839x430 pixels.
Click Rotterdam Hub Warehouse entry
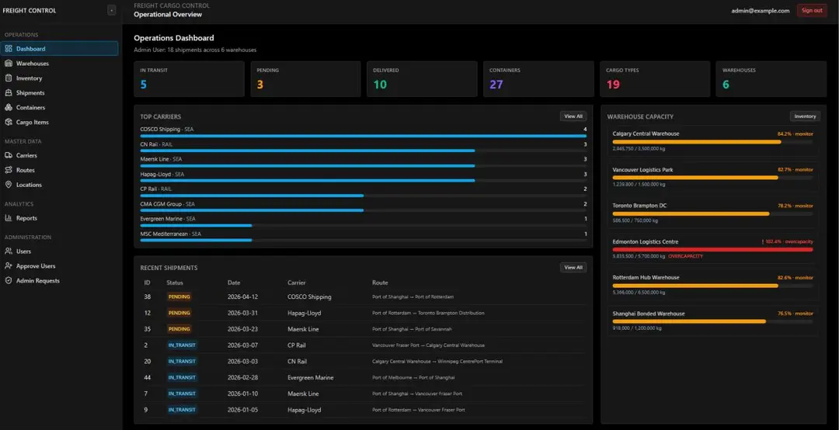[712, 285]
